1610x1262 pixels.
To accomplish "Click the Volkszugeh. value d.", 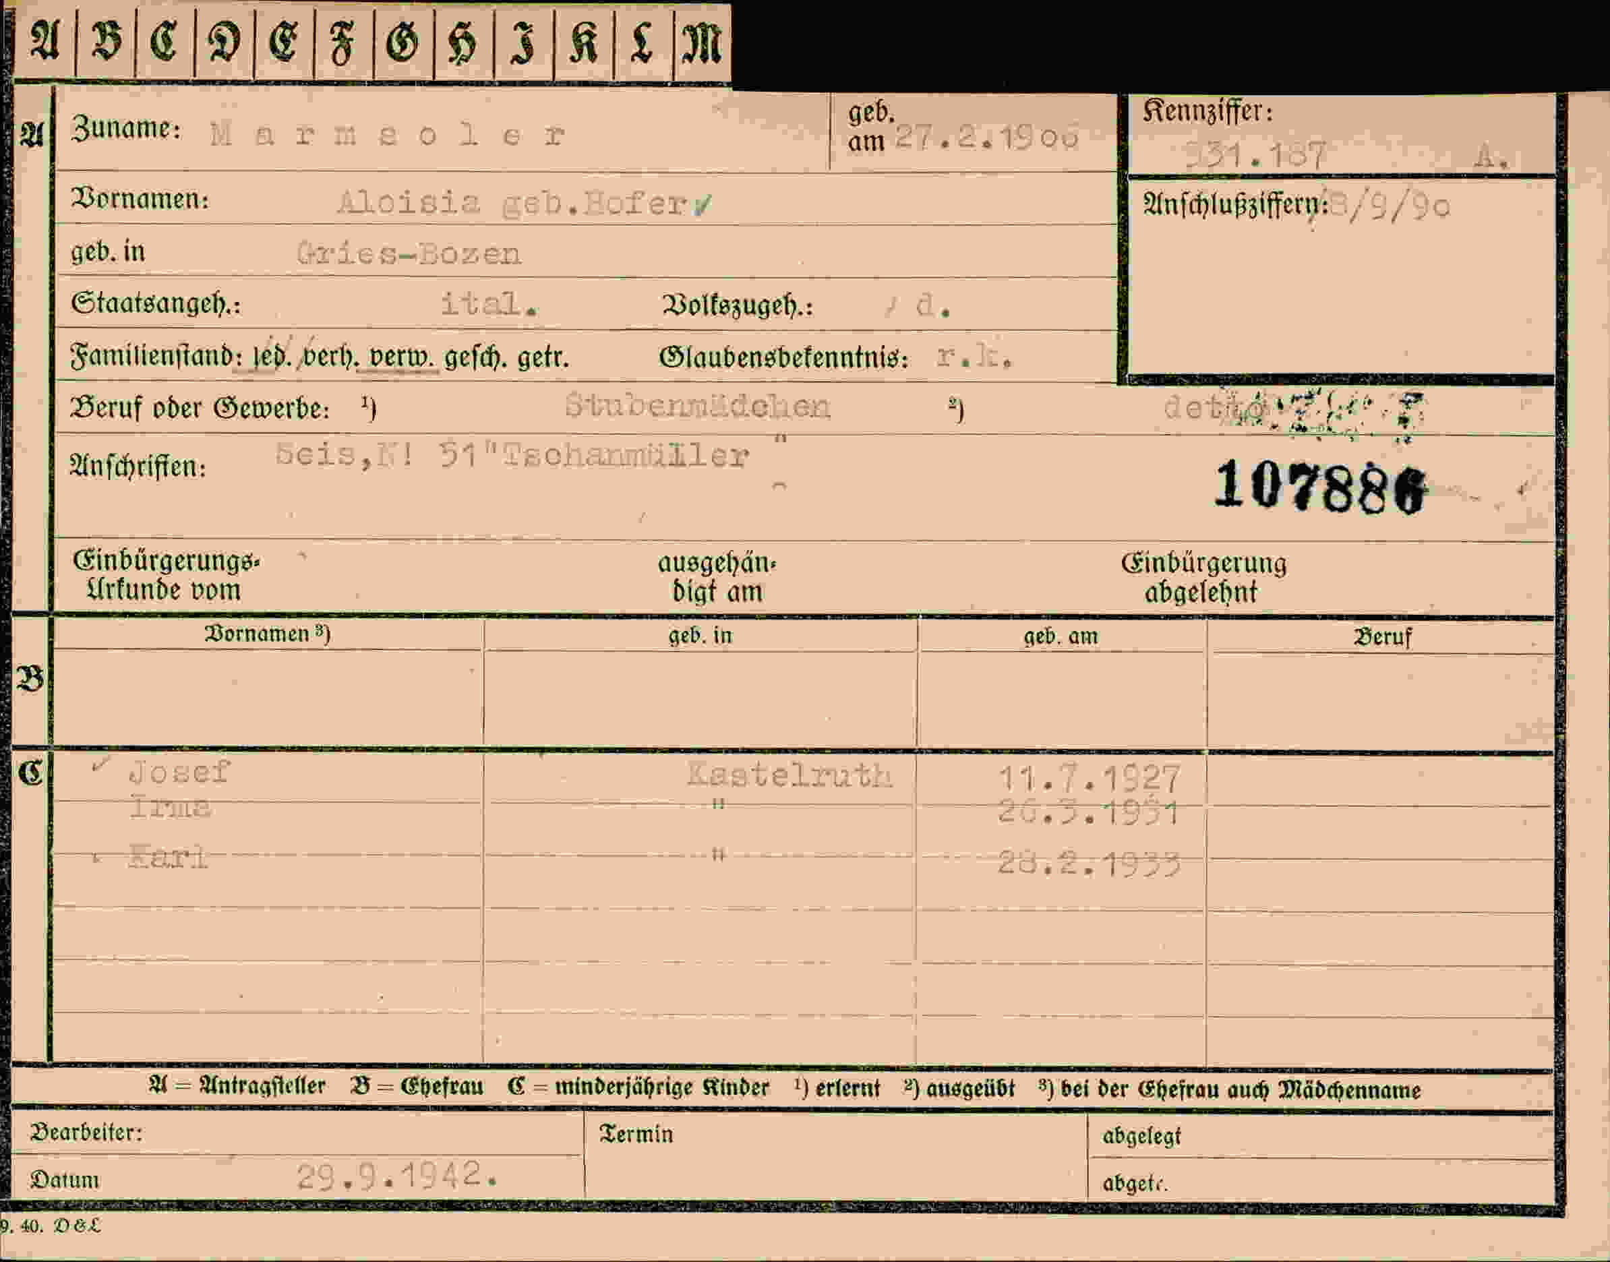I will [x=932, y=305].
